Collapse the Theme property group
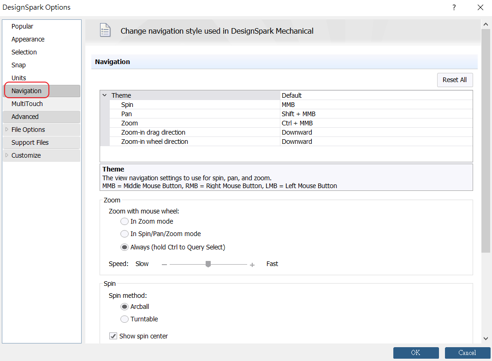 (105, 95)
